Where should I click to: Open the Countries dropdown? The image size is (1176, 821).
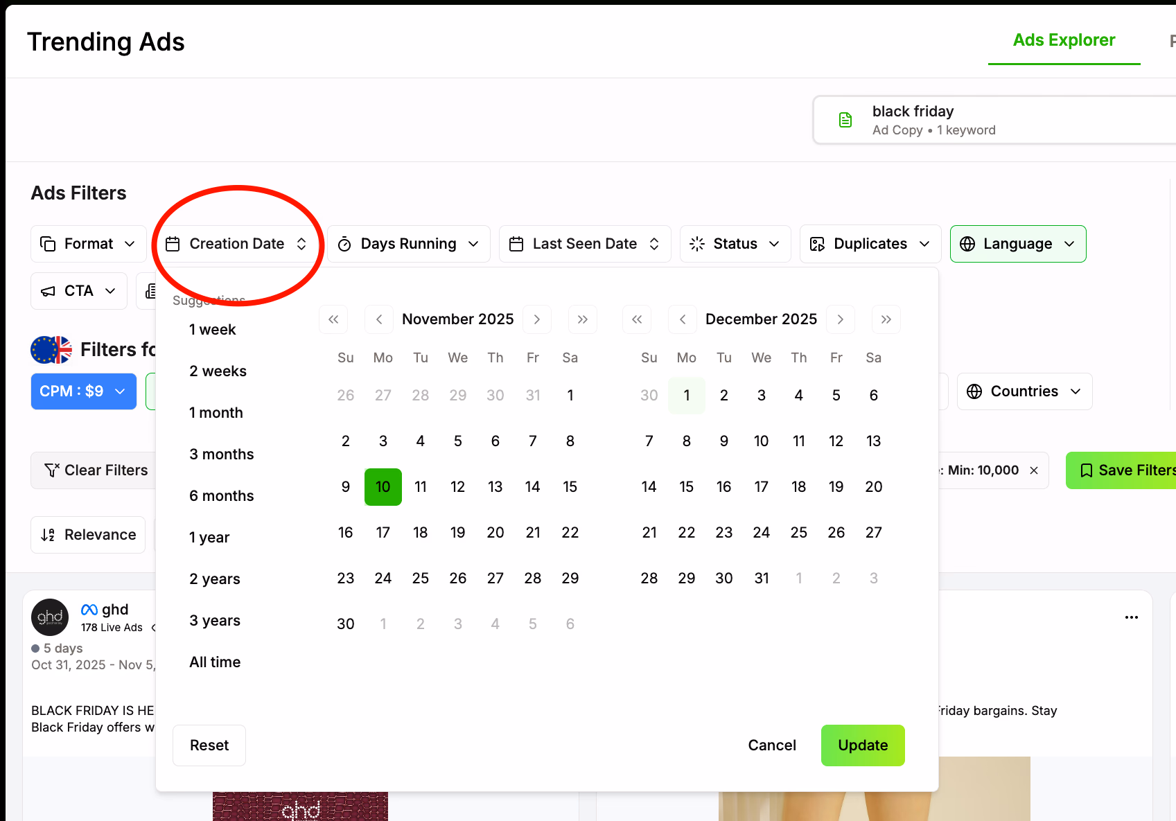pos(1024,391)
